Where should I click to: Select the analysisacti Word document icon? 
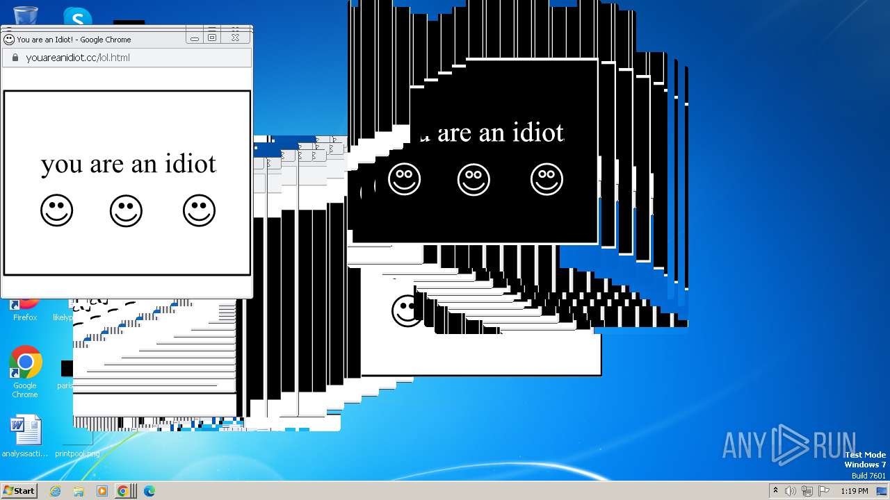(x=25, y=436)
